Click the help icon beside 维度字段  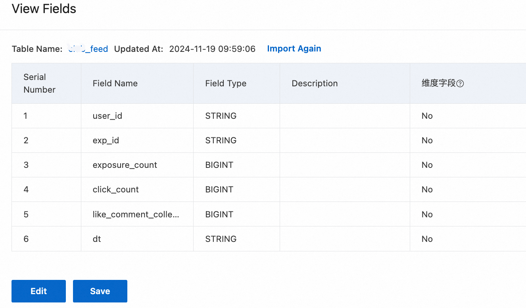click(x=460, y=84)
